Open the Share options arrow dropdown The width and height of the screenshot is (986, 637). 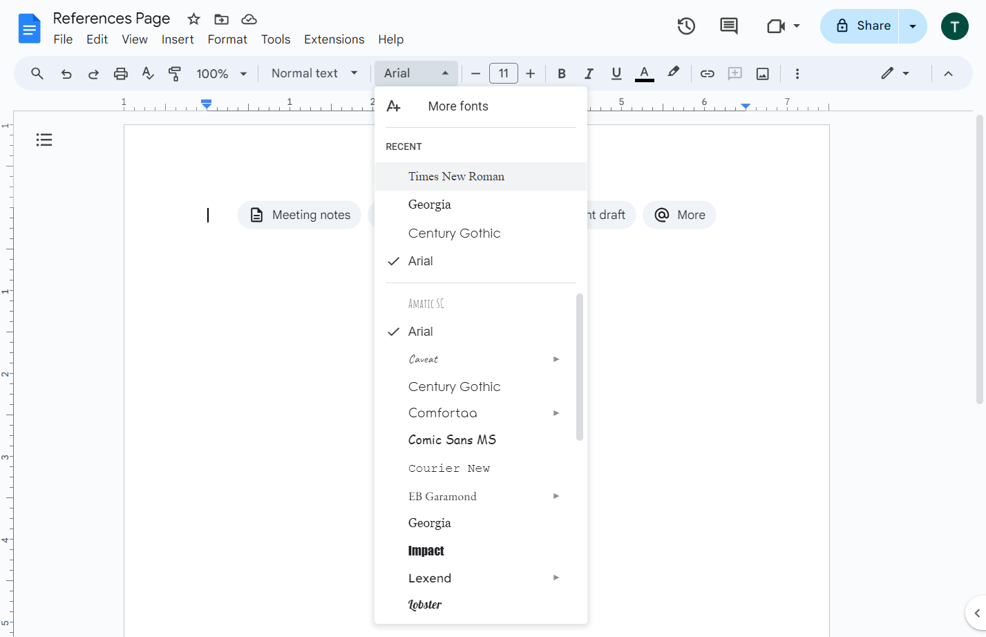913,26
